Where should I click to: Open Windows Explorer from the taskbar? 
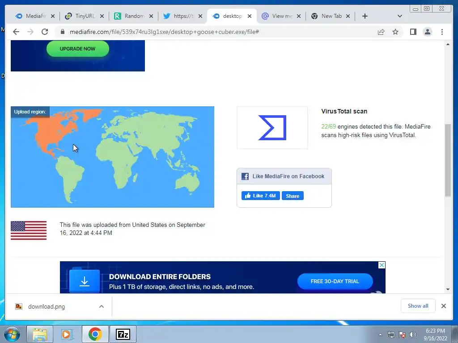pos(40,334)
